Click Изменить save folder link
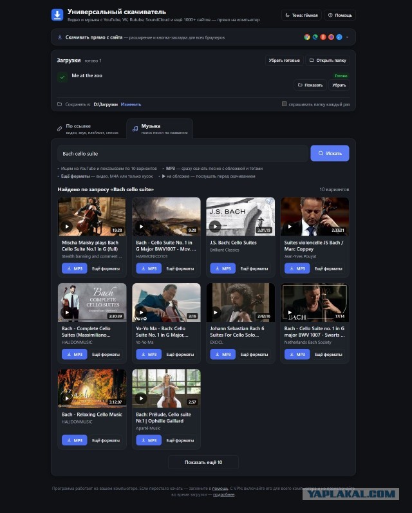Screen dimensions: 412x513 click(131, 104)
